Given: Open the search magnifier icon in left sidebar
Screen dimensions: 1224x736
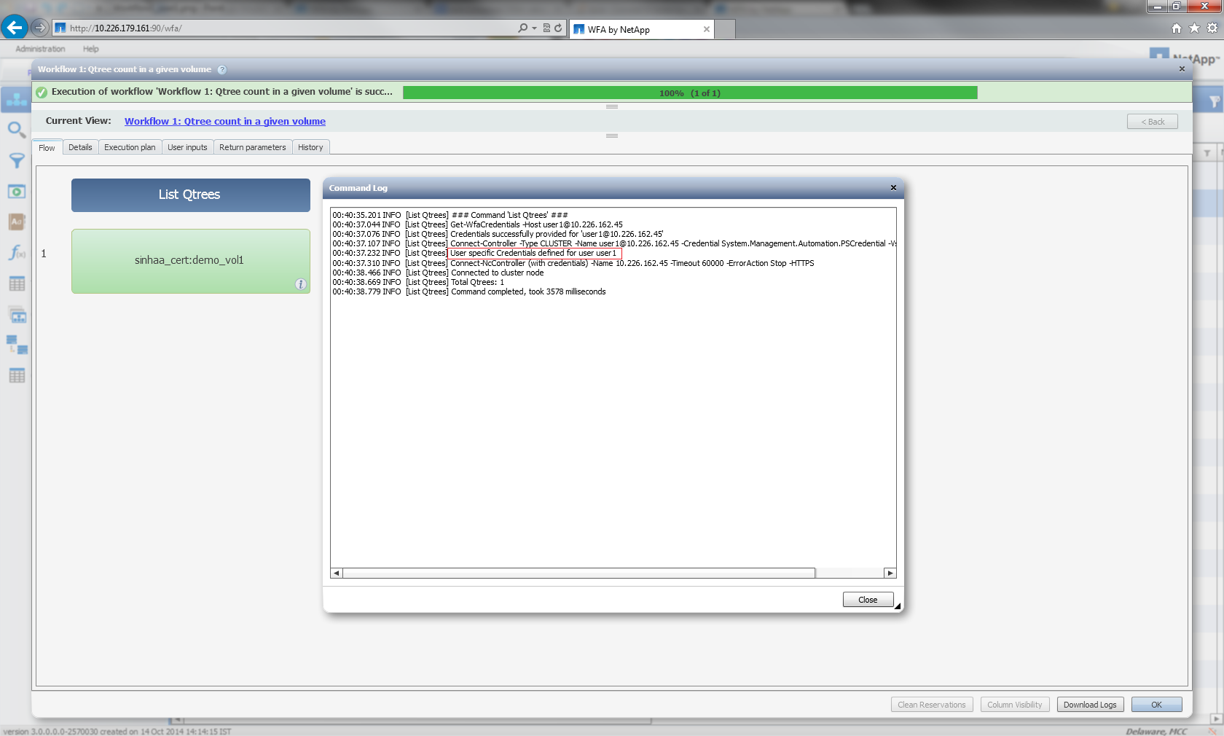Looking at the screenshot, I should tap(16, 130).
